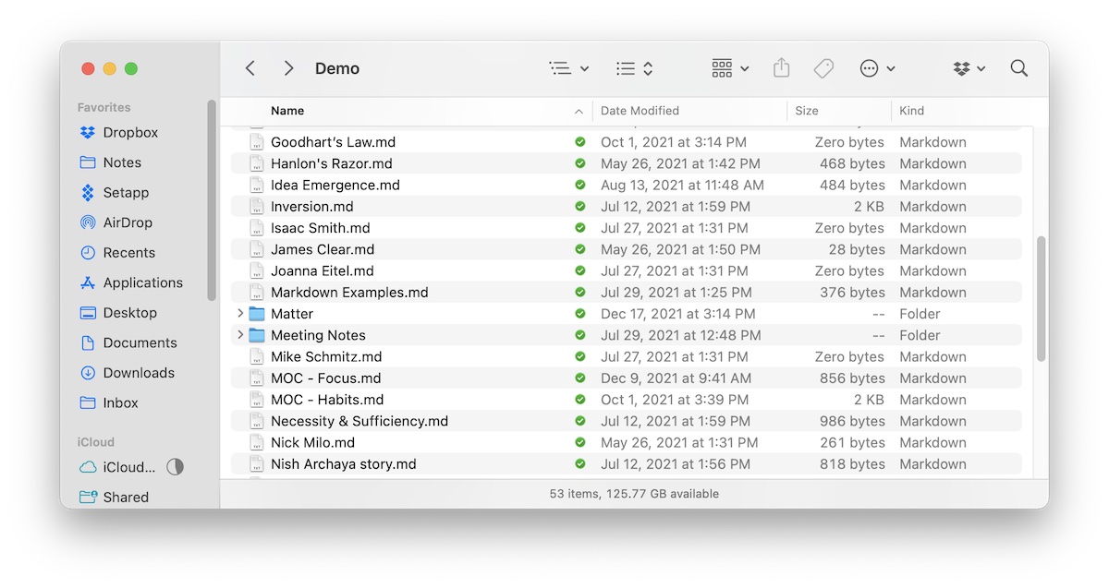Open the list view options dropdown
The image size is (1109, 588).
pyautogui.click(x=568, y=68)
